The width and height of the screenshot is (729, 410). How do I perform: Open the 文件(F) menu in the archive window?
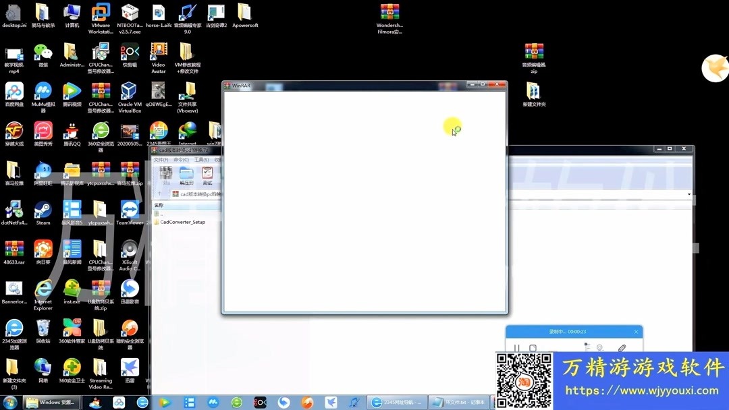pyautogui.click(x=161, y=159)
